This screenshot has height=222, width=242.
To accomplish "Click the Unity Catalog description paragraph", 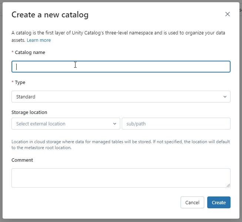I will coord(118,33).
